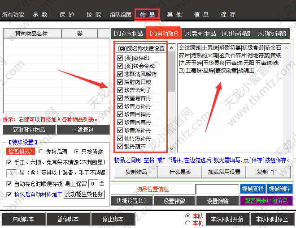Select the 先捡后清 radio option
The height and width of the screenshot is (228, 296).
coord(41,151)
